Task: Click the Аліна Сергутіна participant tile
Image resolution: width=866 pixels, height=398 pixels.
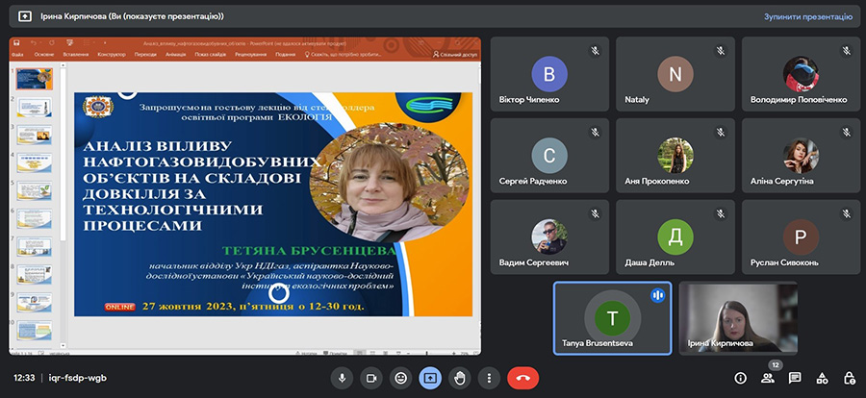Action: click(801, 156)
